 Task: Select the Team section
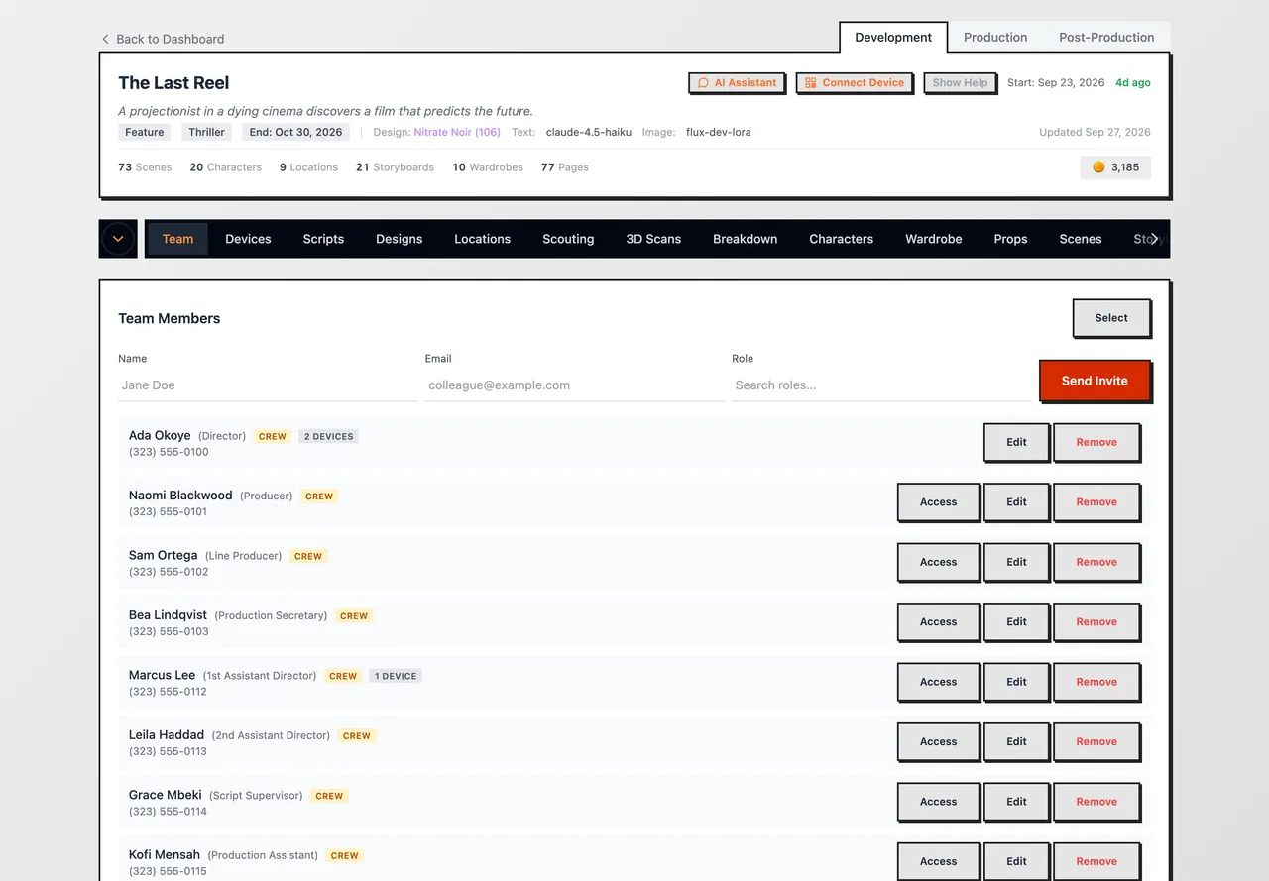(x=177, y=239)
